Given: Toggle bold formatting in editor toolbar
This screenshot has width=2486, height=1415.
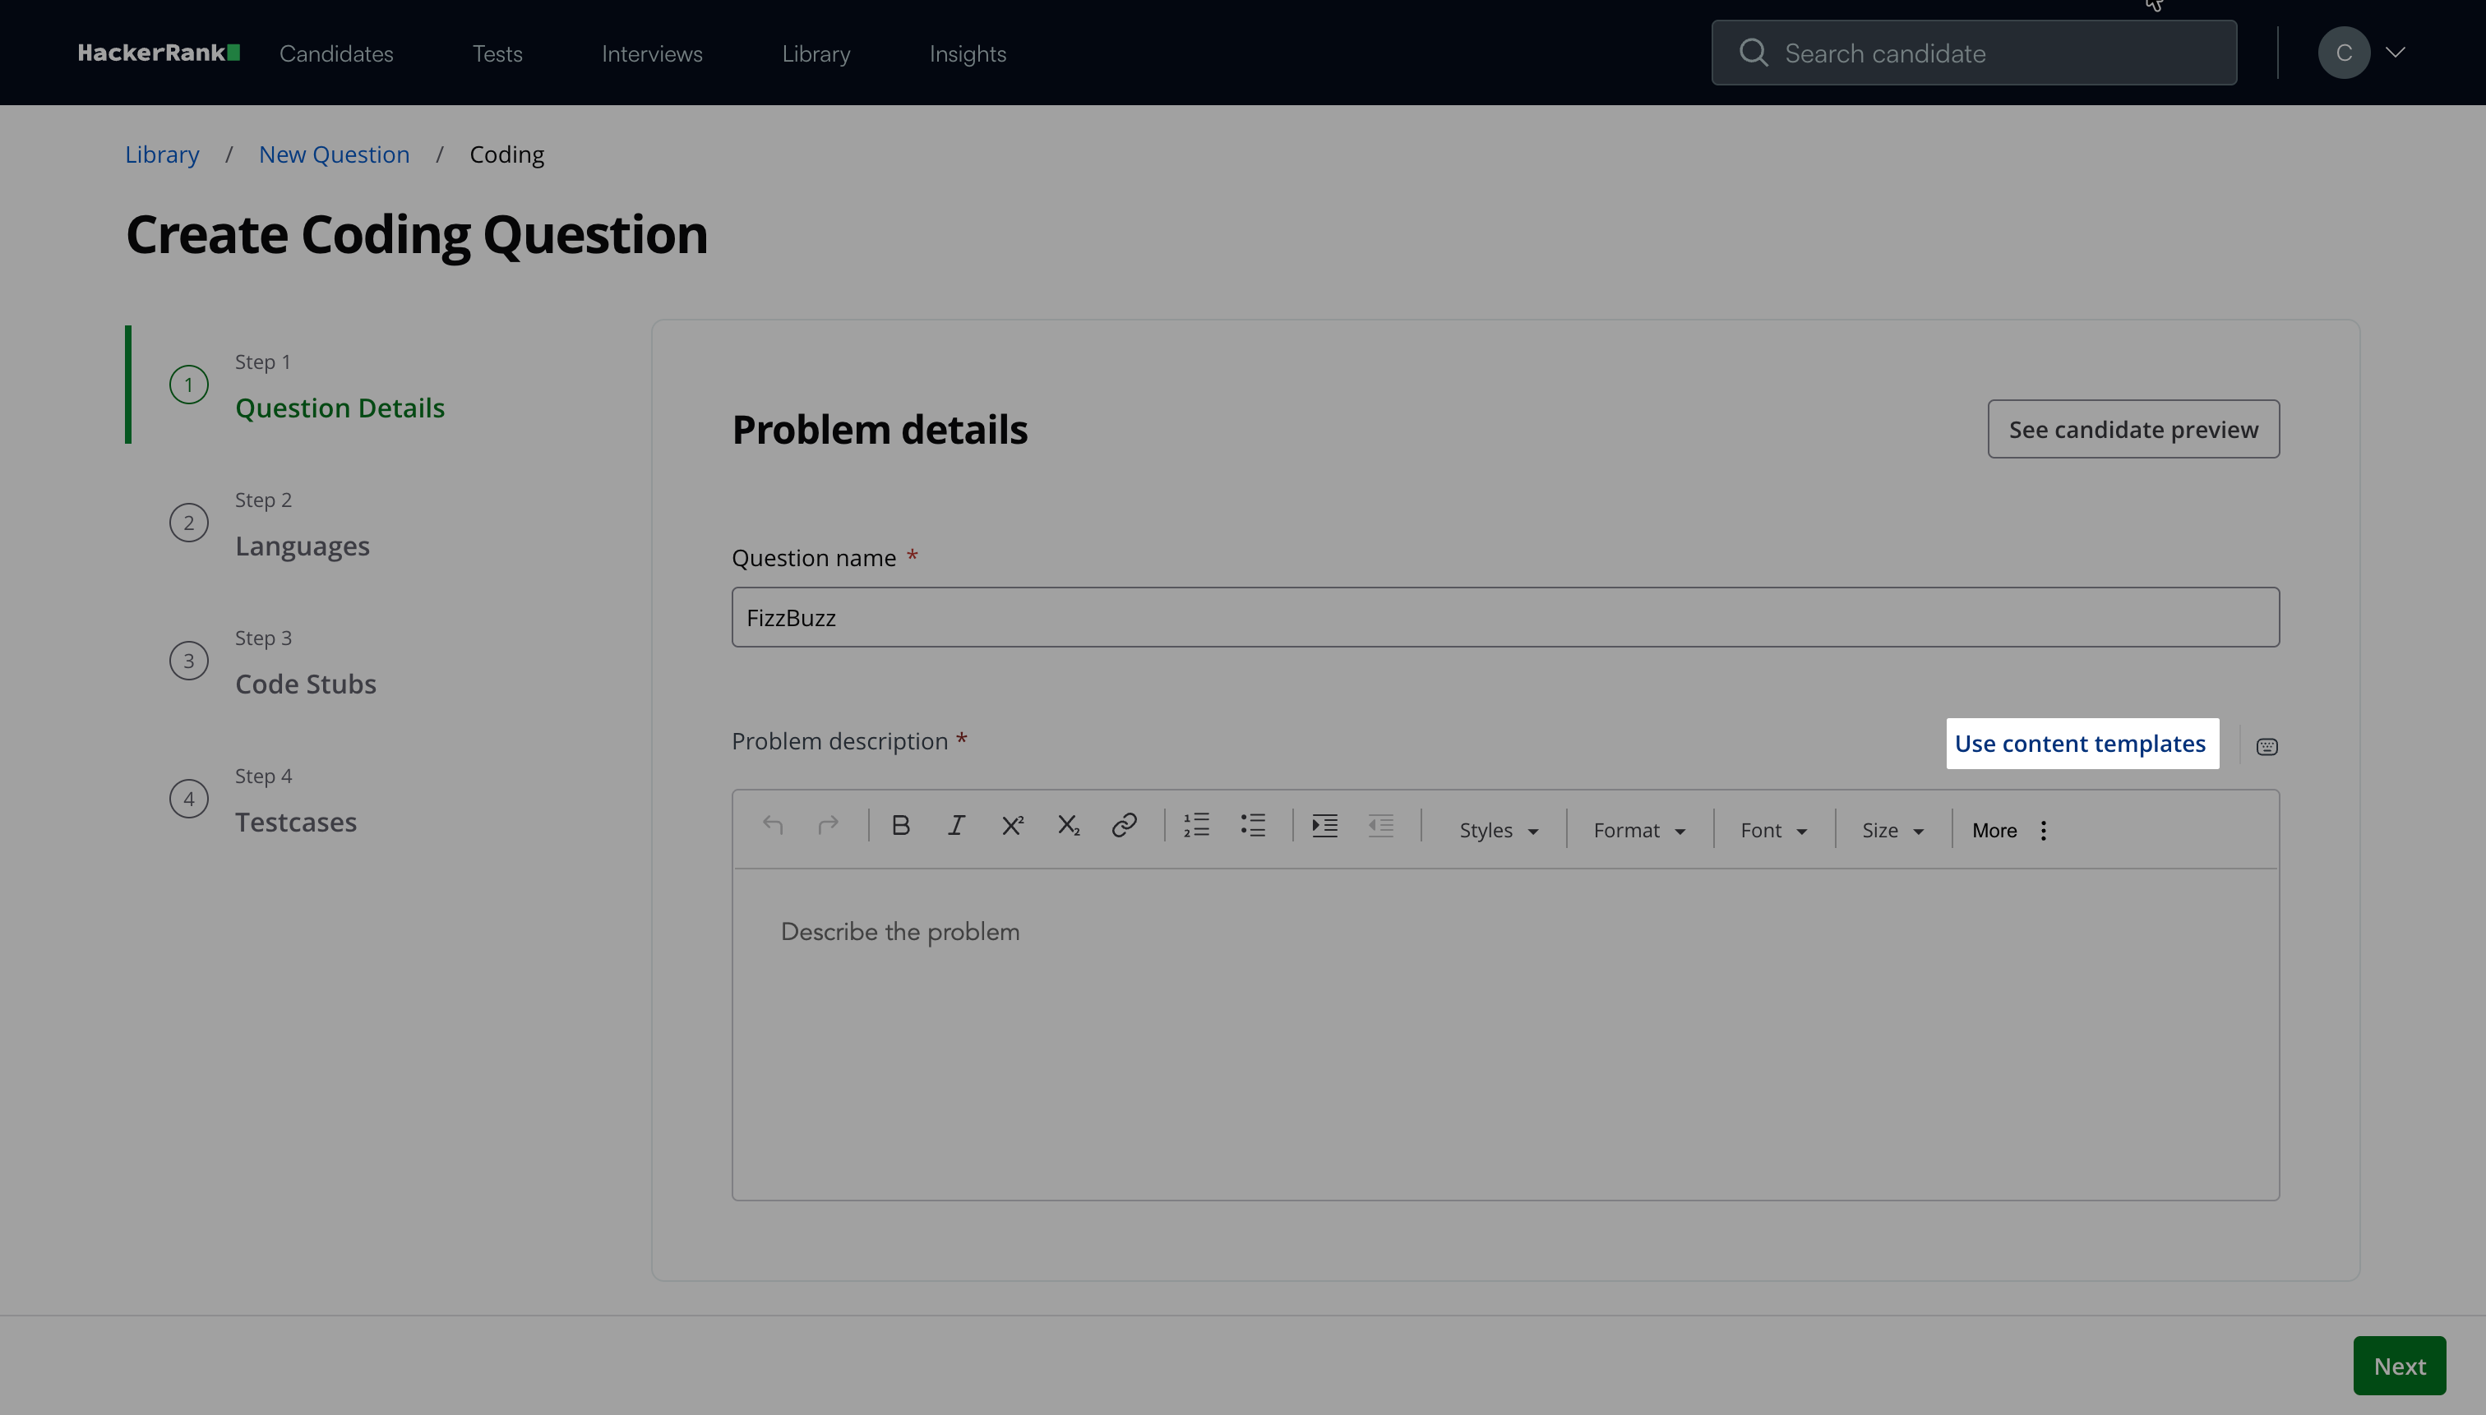Looking at the screenshot, I should point(900,826).
